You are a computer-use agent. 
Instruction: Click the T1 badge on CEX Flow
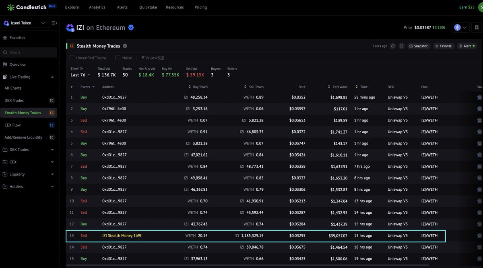[52, 125]
